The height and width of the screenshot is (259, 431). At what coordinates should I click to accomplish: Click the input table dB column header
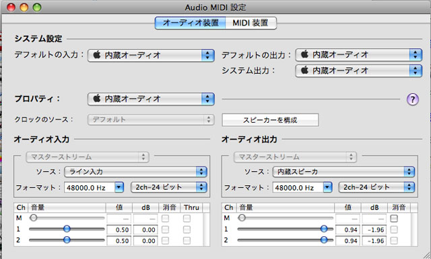[145, 207]
